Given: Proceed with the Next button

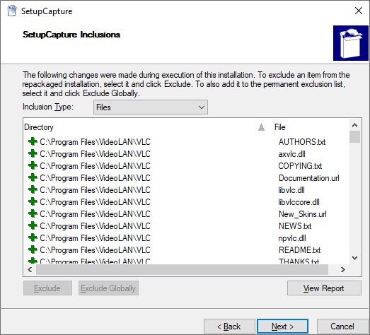Looking at the screenshot, I should pos(283,327).
